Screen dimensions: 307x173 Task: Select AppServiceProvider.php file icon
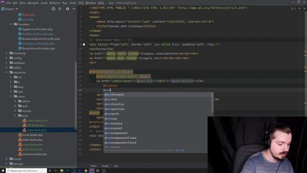(20, 29)
